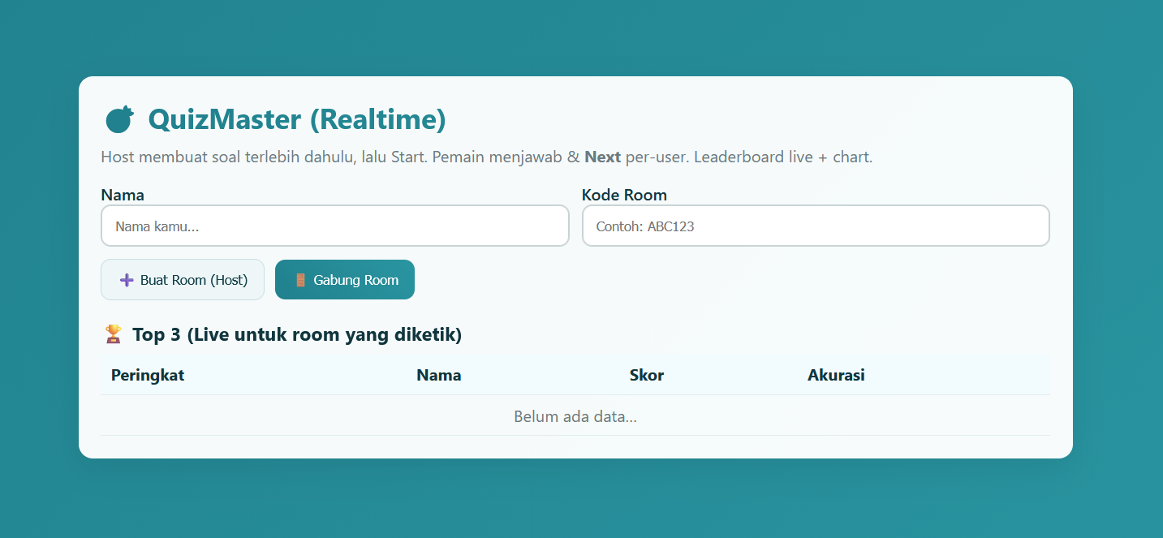Click the Gabung Room button
This screenshot has width=1163, height=538.
(x=345, y=279)
